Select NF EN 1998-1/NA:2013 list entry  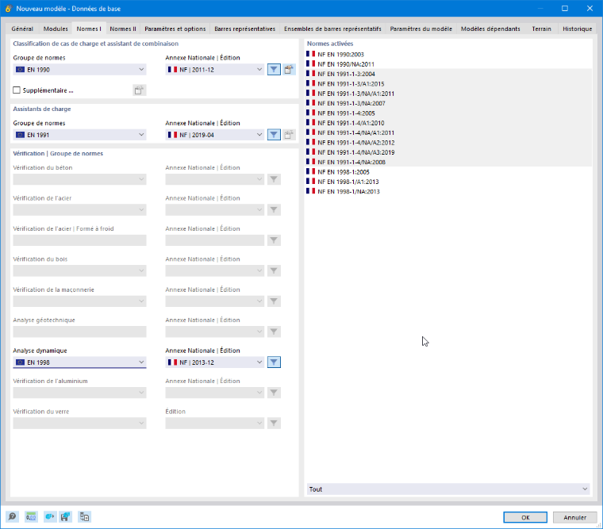448,191
